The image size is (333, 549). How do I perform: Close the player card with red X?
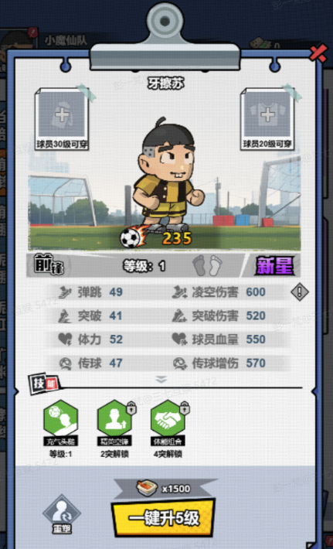tap(318, 53)
